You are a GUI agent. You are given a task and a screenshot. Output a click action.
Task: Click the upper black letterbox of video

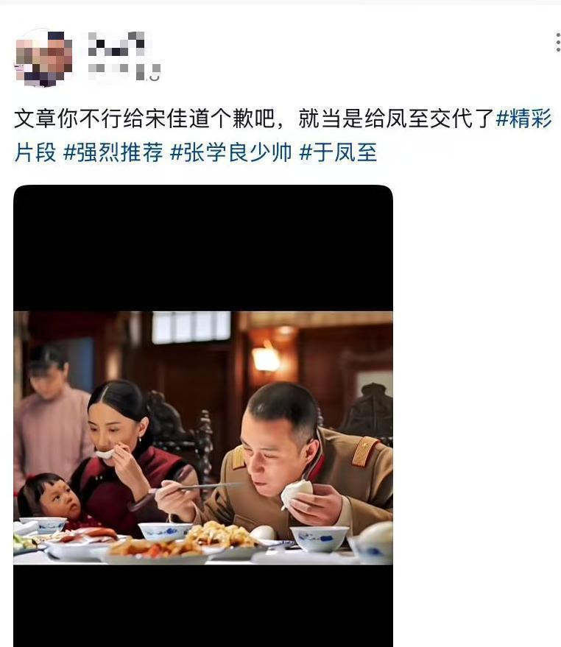point(203,248)
